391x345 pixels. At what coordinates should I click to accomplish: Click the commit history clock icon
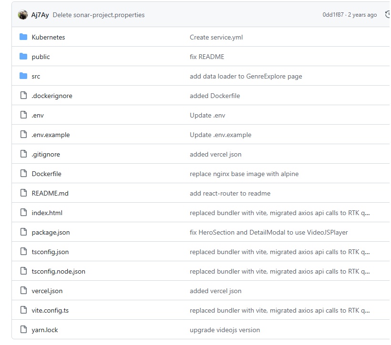pos(388,15)
